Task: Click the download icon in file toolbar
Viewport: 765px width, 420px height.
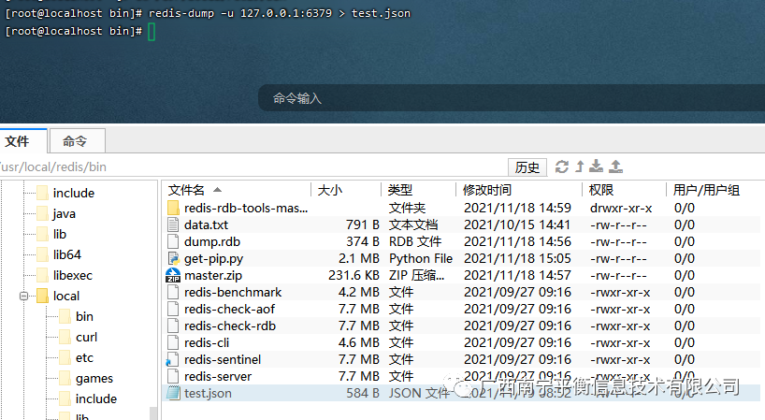Action: coord(596,167)
